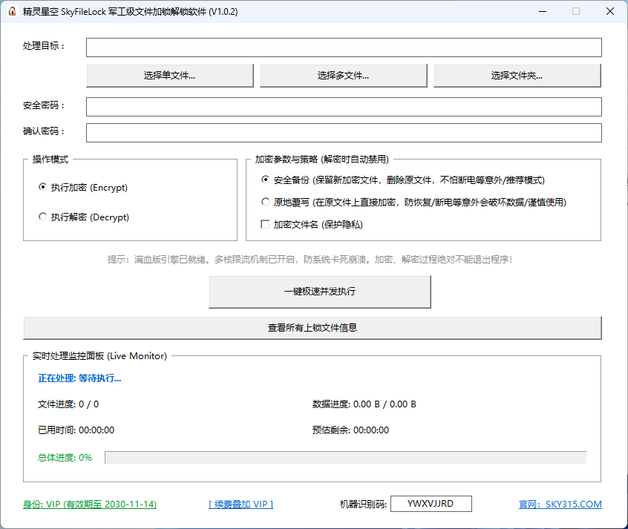Click the SkyFileLock lock icon in title bar
Image resolution: width=628 pixels, height=529 pixels.
click(13, 11)
